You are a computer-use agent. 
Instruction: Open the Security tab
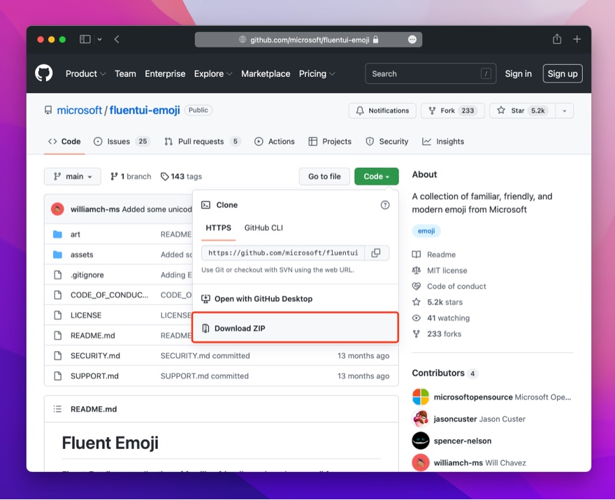pos(386,141)
